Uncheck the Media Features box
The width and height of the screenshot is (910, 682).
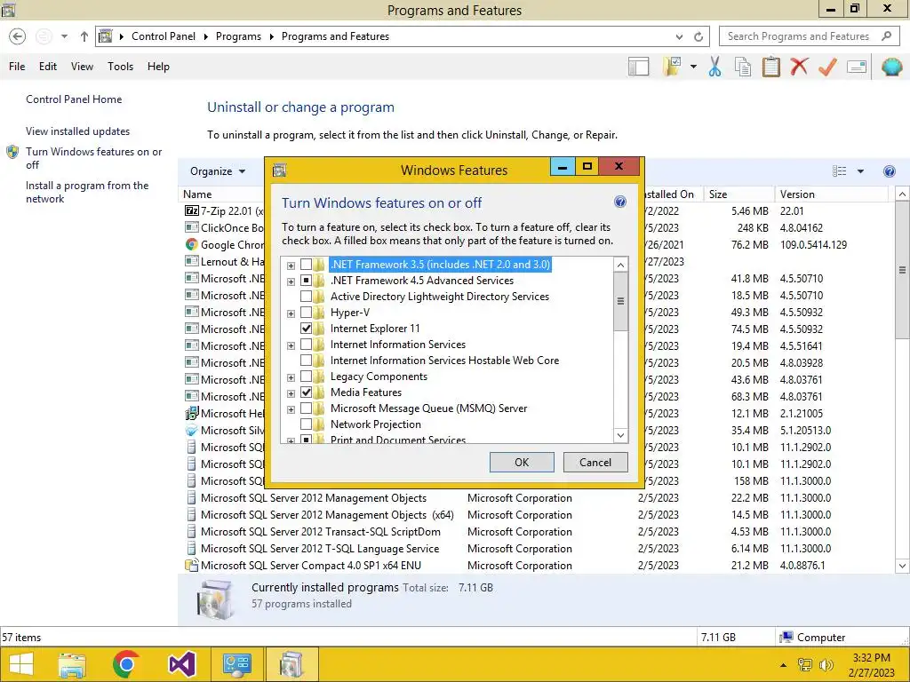306,393
